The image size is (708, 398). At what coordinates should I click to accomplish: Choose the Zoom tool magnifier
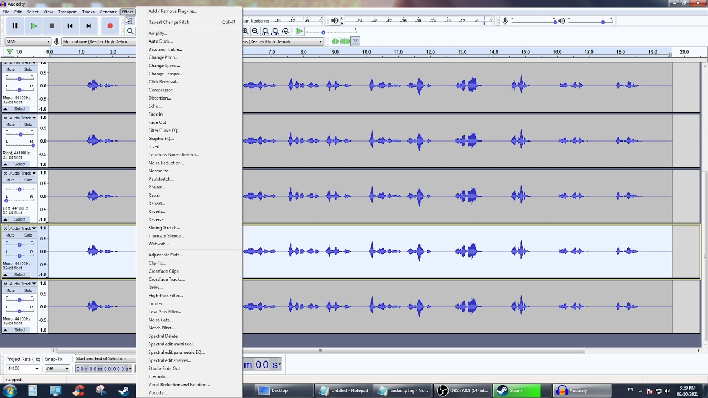click(x=130, y=31)
